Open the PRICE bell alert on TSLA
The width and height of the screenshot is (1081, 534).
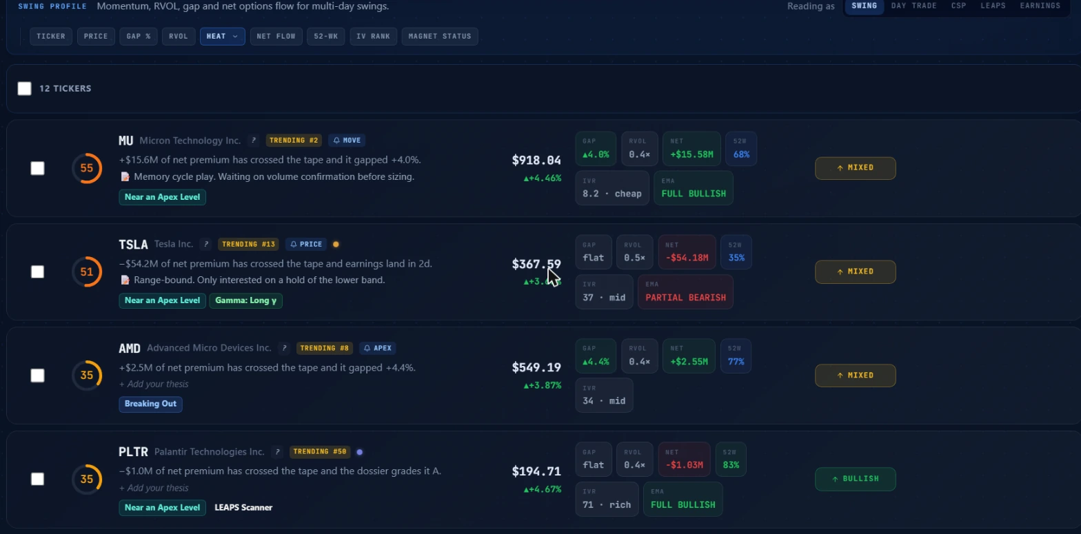(306, 244)
